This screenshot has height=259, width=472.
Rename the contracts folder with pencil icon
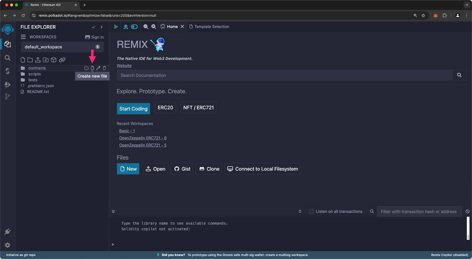click(x=98, y=68)
